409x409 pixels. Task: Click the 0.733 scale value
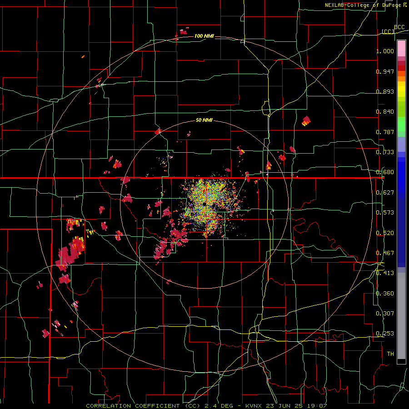pyautogui.click(x=385, y=152)
